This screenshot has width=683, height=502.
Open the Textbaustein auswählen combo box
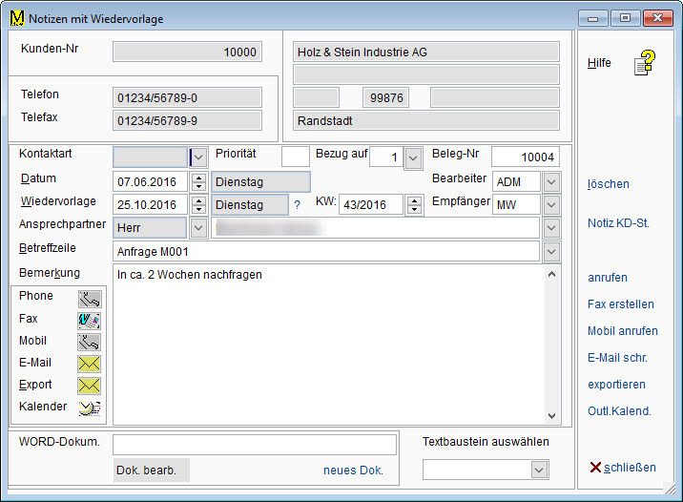(x=539, y=470)
